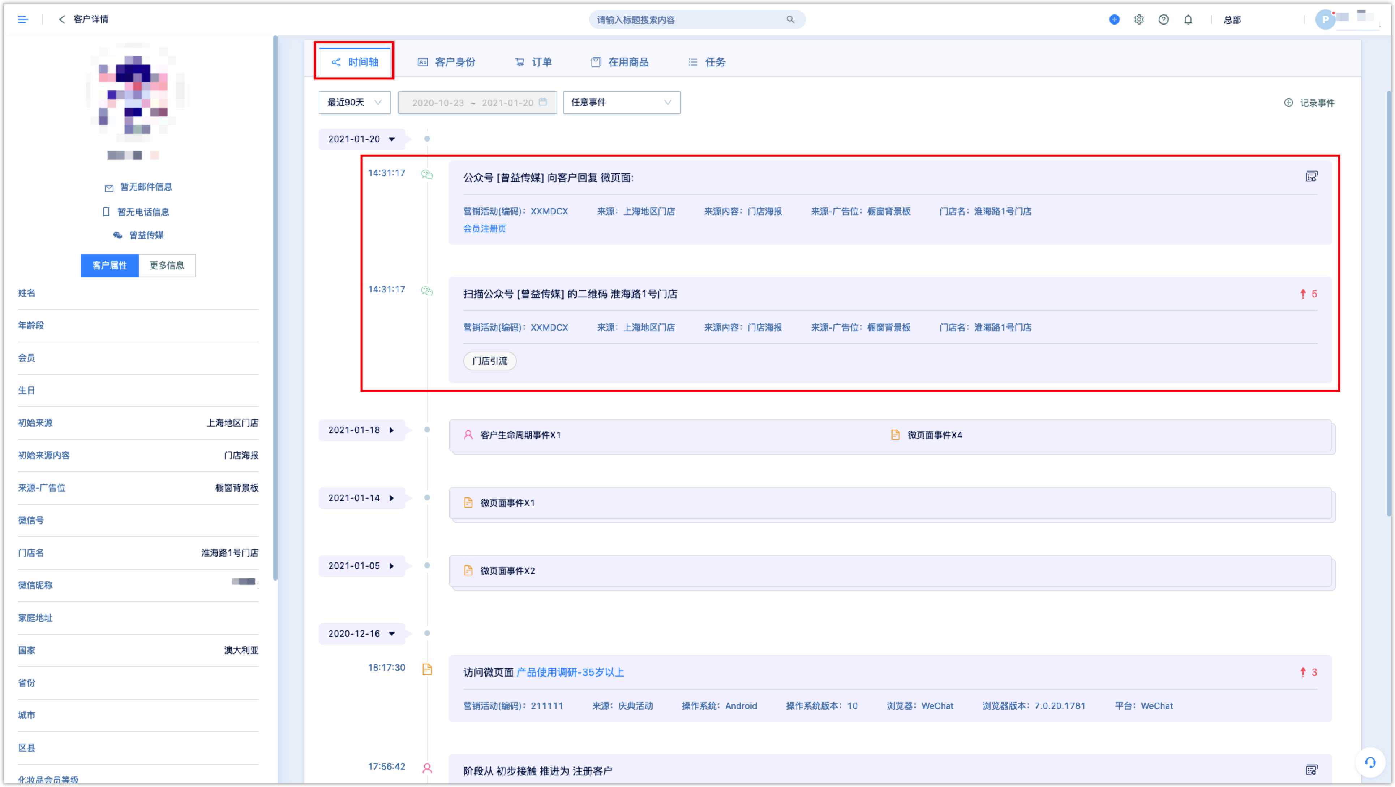The height and width of the screenshot is (787, 1395).
Task: Open notifications bell icon
Action: 1188,19
